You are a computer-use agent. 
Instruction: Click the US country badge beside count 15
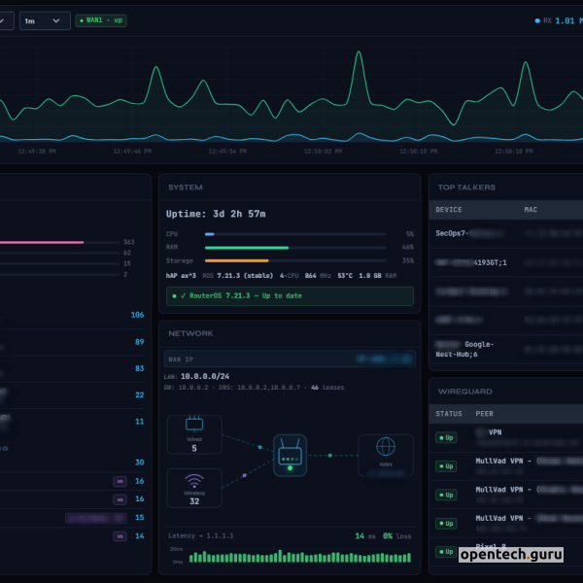pos(120,518)
